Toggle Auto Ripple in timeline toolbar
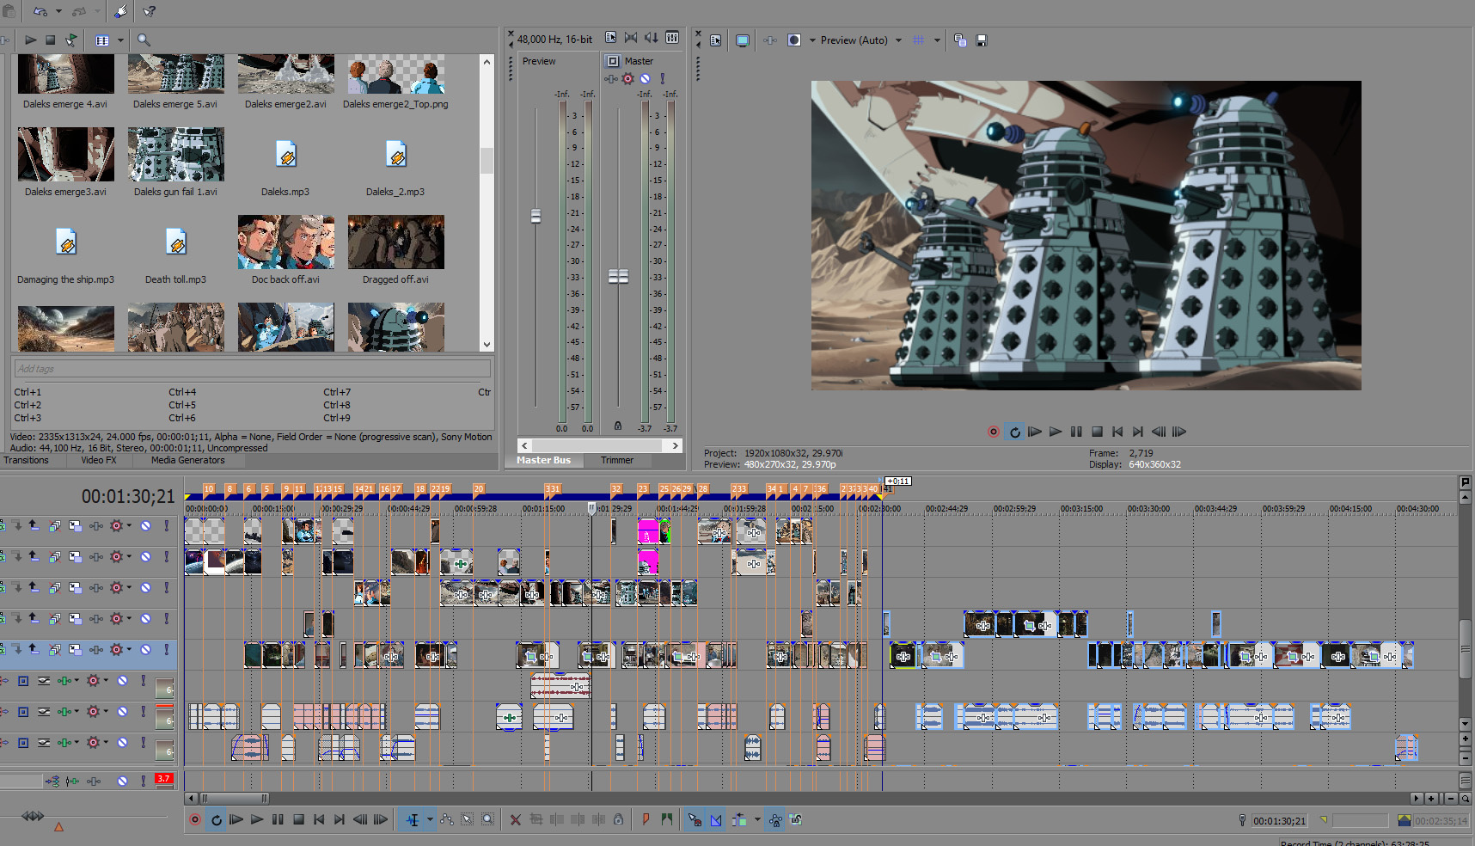 [739, 820]
